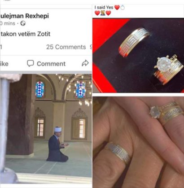This screenshot has height=188, width=184.
Task: Click the left heart on the second emoji line
Action: (x=97, y=13)
